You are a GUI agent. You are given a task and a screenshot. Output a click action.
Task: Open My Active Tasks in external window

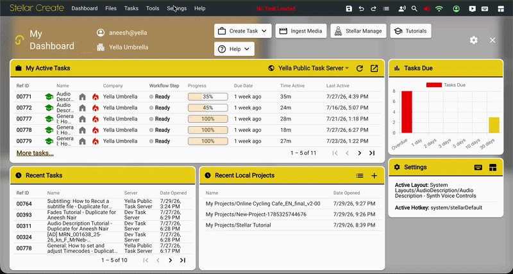click(x=374, y=68)
